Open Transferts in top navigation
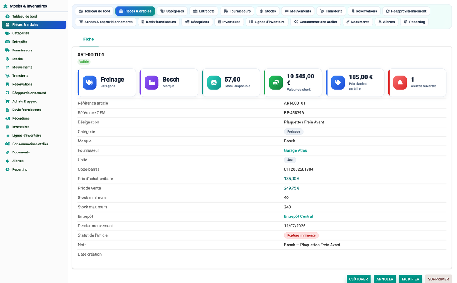Image resolution: width=457 pixels, height=283 pixels. pyautogui.click(x=331, y=11)
